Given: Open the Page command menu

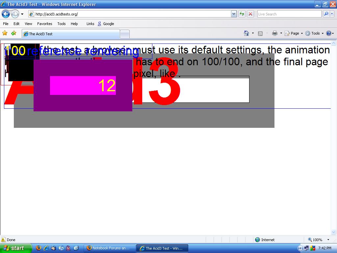Looking at the screenshot, I should 294,33.
